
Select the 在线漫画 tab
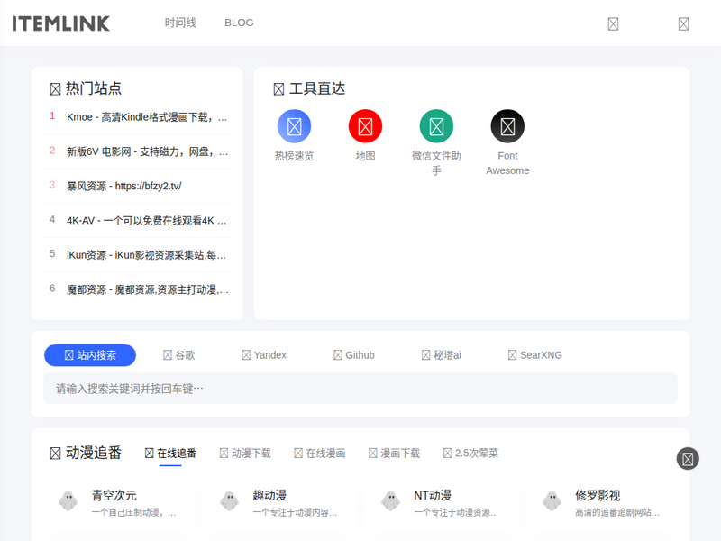320,454
